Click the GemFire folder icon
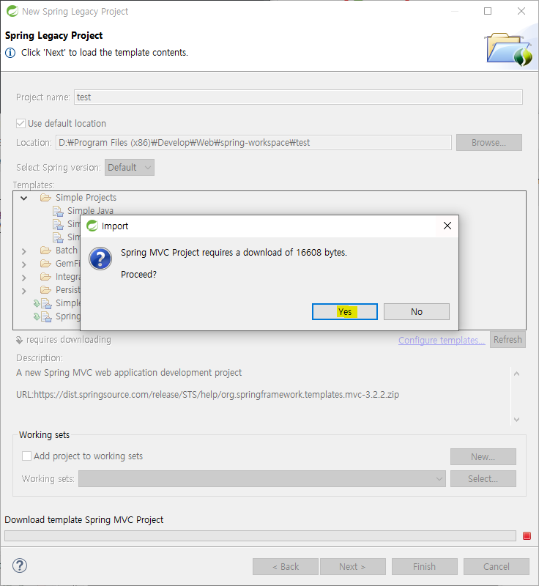 click(45, 264)
